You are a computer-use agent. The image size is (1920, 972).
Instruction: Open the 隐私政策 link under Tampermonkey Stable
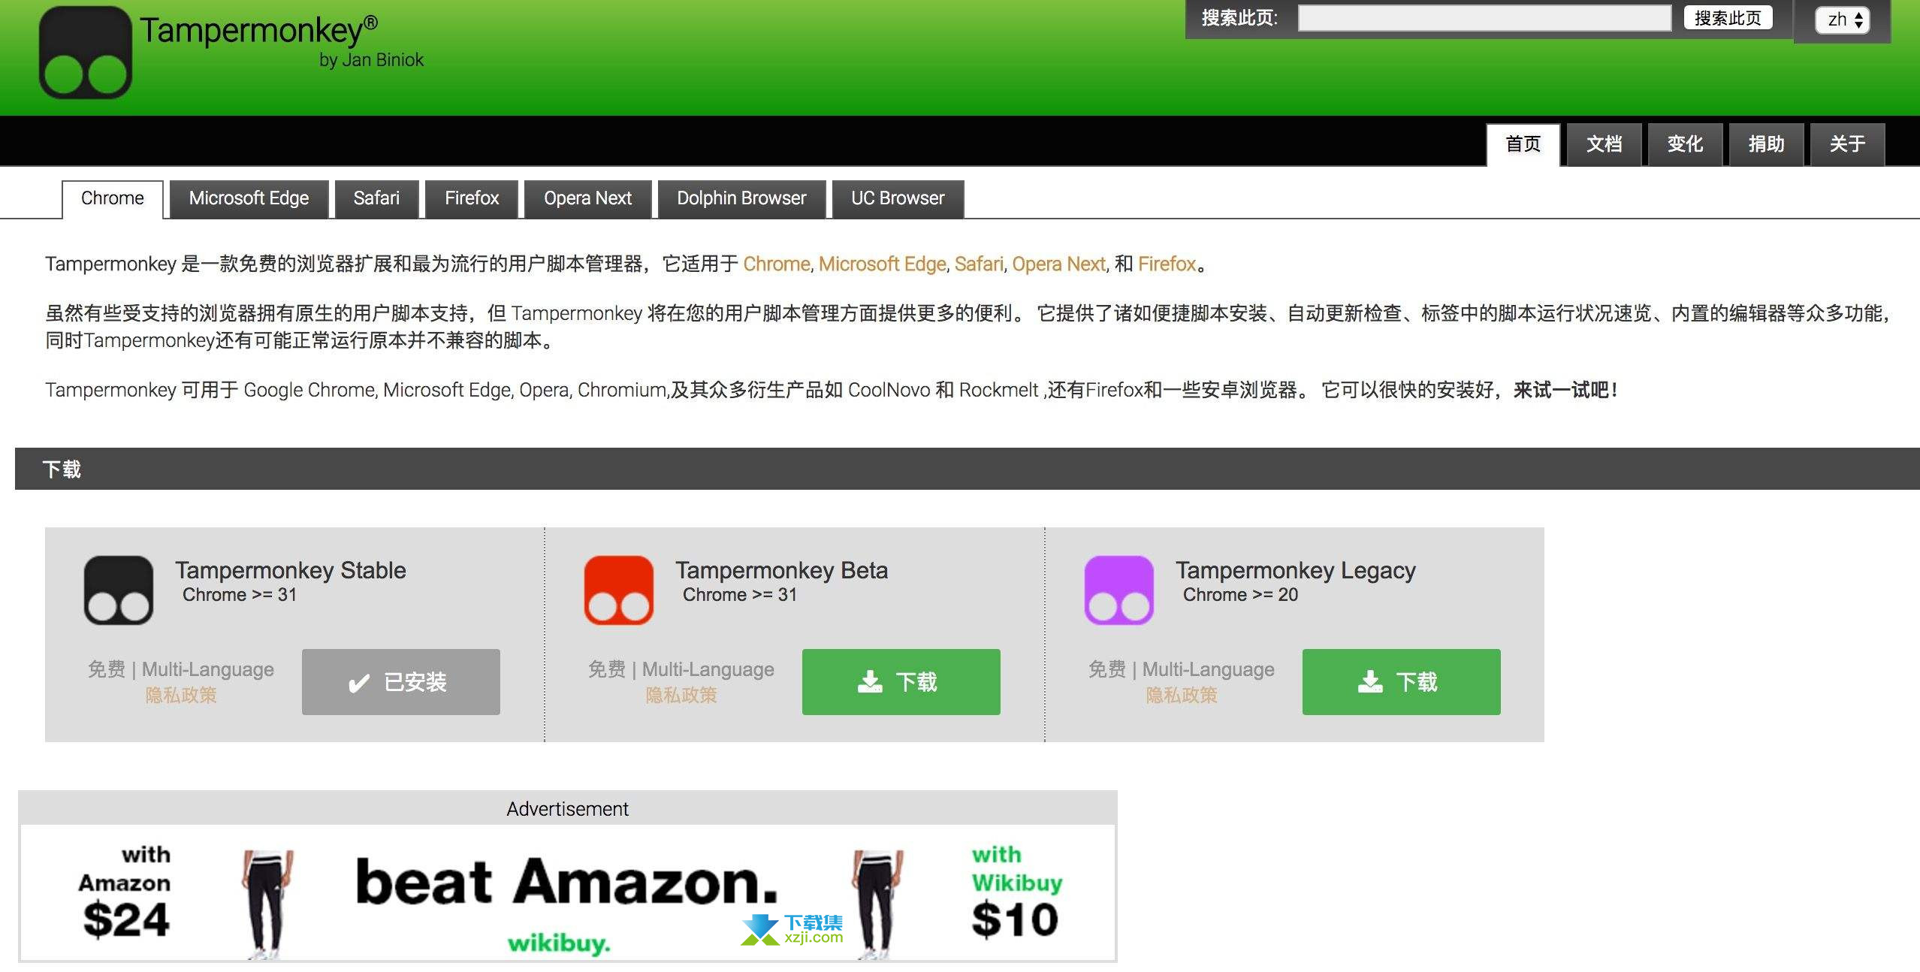(x=181, y=696)
